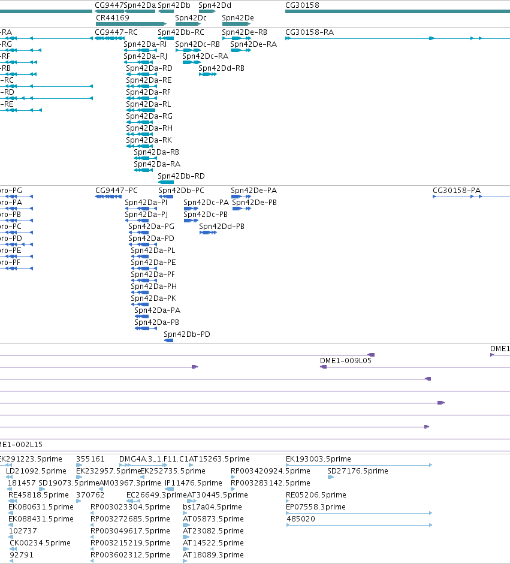Click polypeptide Spn42Db-PD
This screenshot has width=510, height=564.
[x=168, y=340]
